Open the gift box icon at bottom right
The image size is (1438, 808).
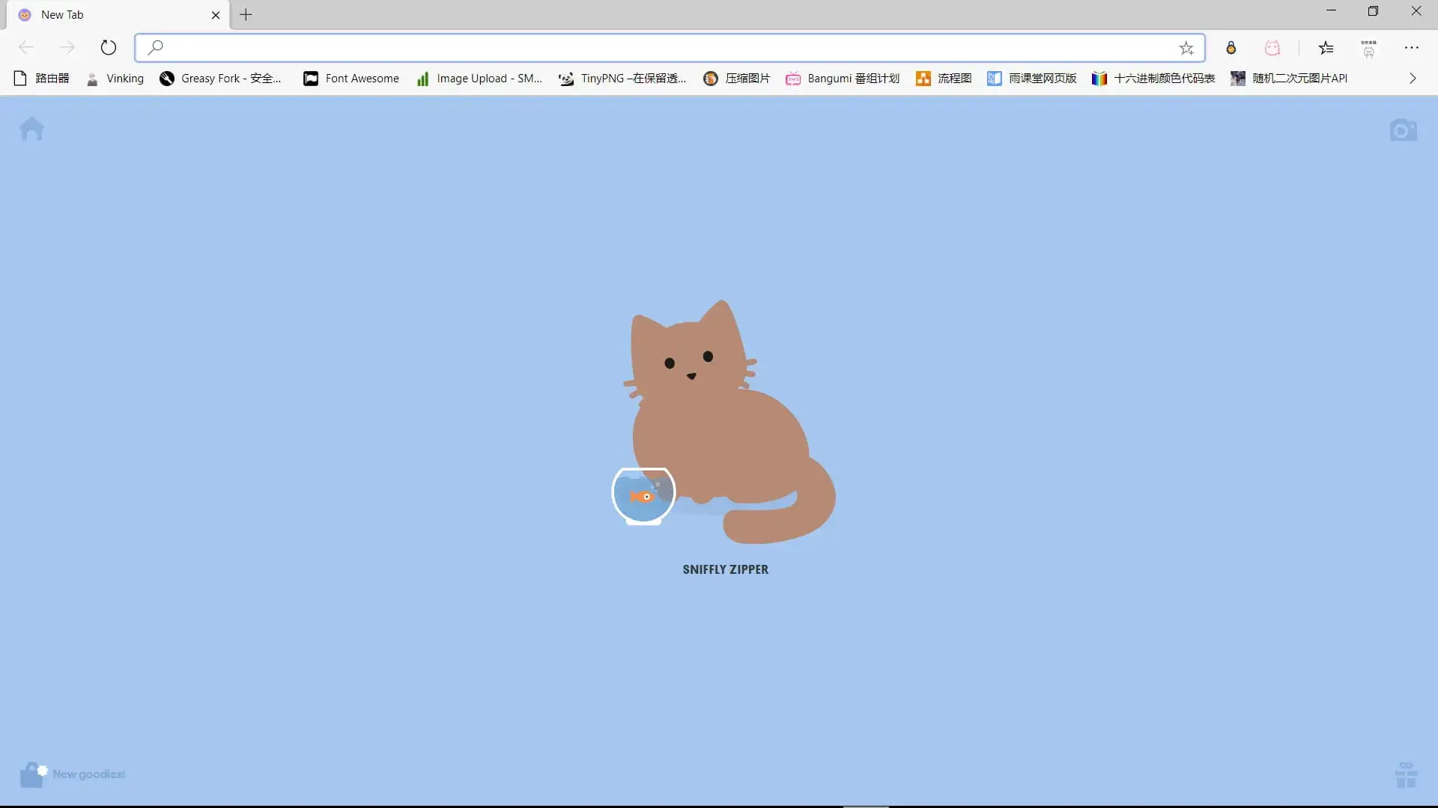(1406, 775)
